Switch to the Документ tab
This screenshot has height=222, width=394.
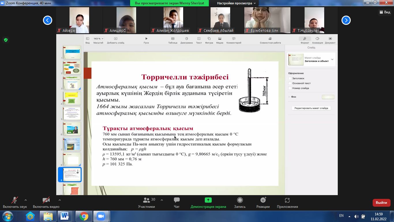[x=330, y=40]
